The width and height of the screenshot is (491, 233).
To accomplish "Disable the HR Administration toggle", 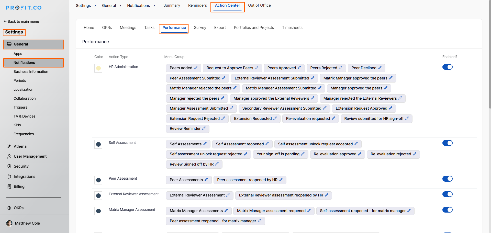I will click(447, 67).
